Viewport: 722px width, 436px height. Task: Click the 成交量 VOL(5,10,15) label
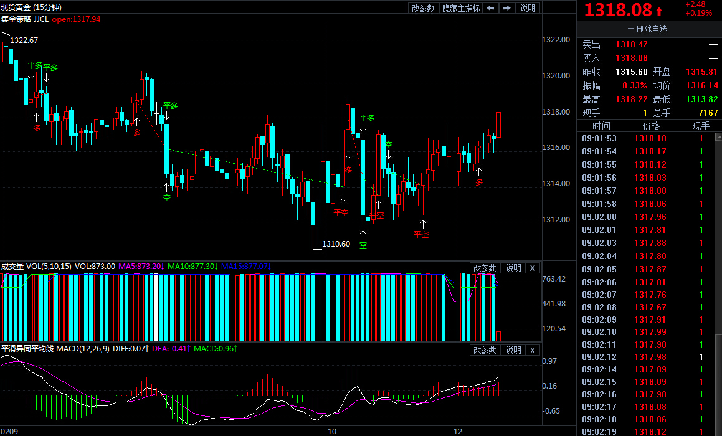click(x=36, y=267)
